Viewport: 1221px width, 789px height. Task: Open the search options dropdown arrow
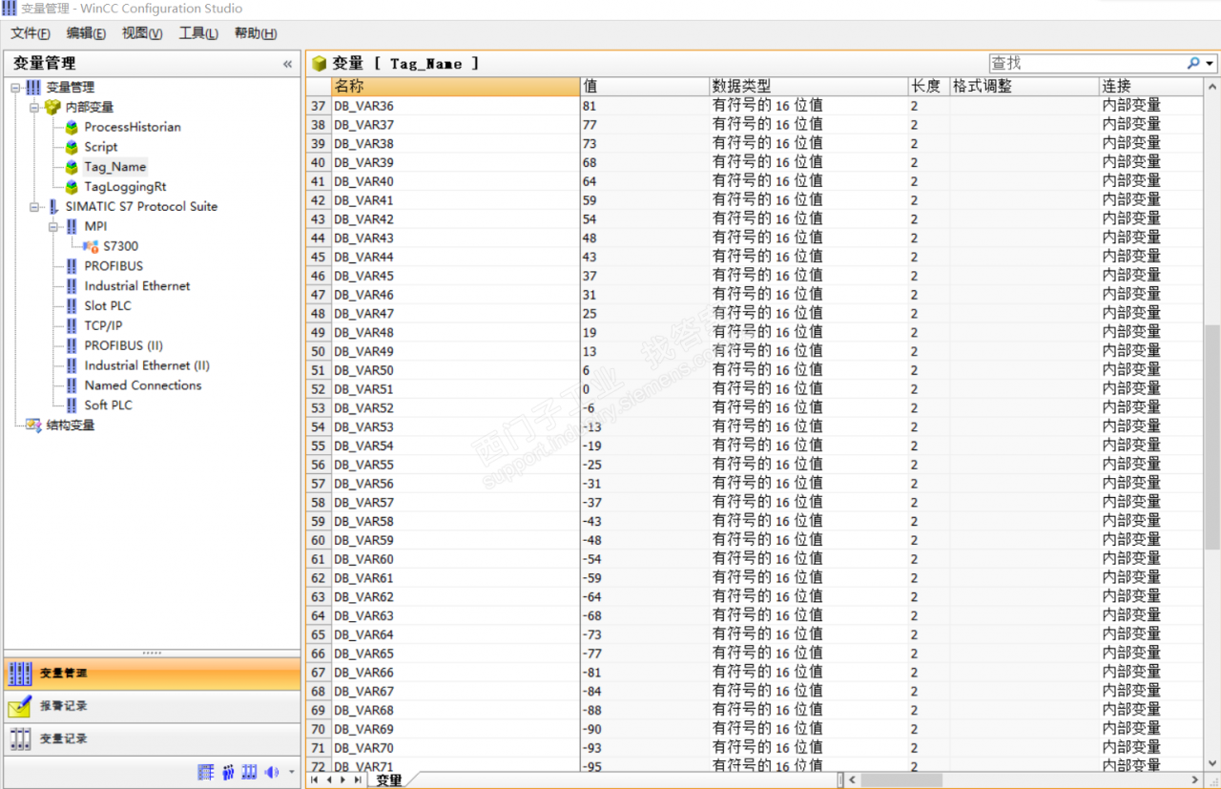[1211, 63]
